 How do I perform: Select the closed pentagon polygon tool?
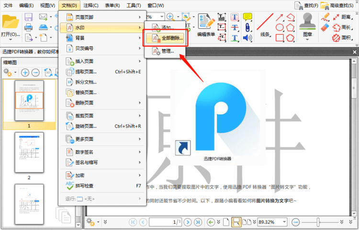291,27
